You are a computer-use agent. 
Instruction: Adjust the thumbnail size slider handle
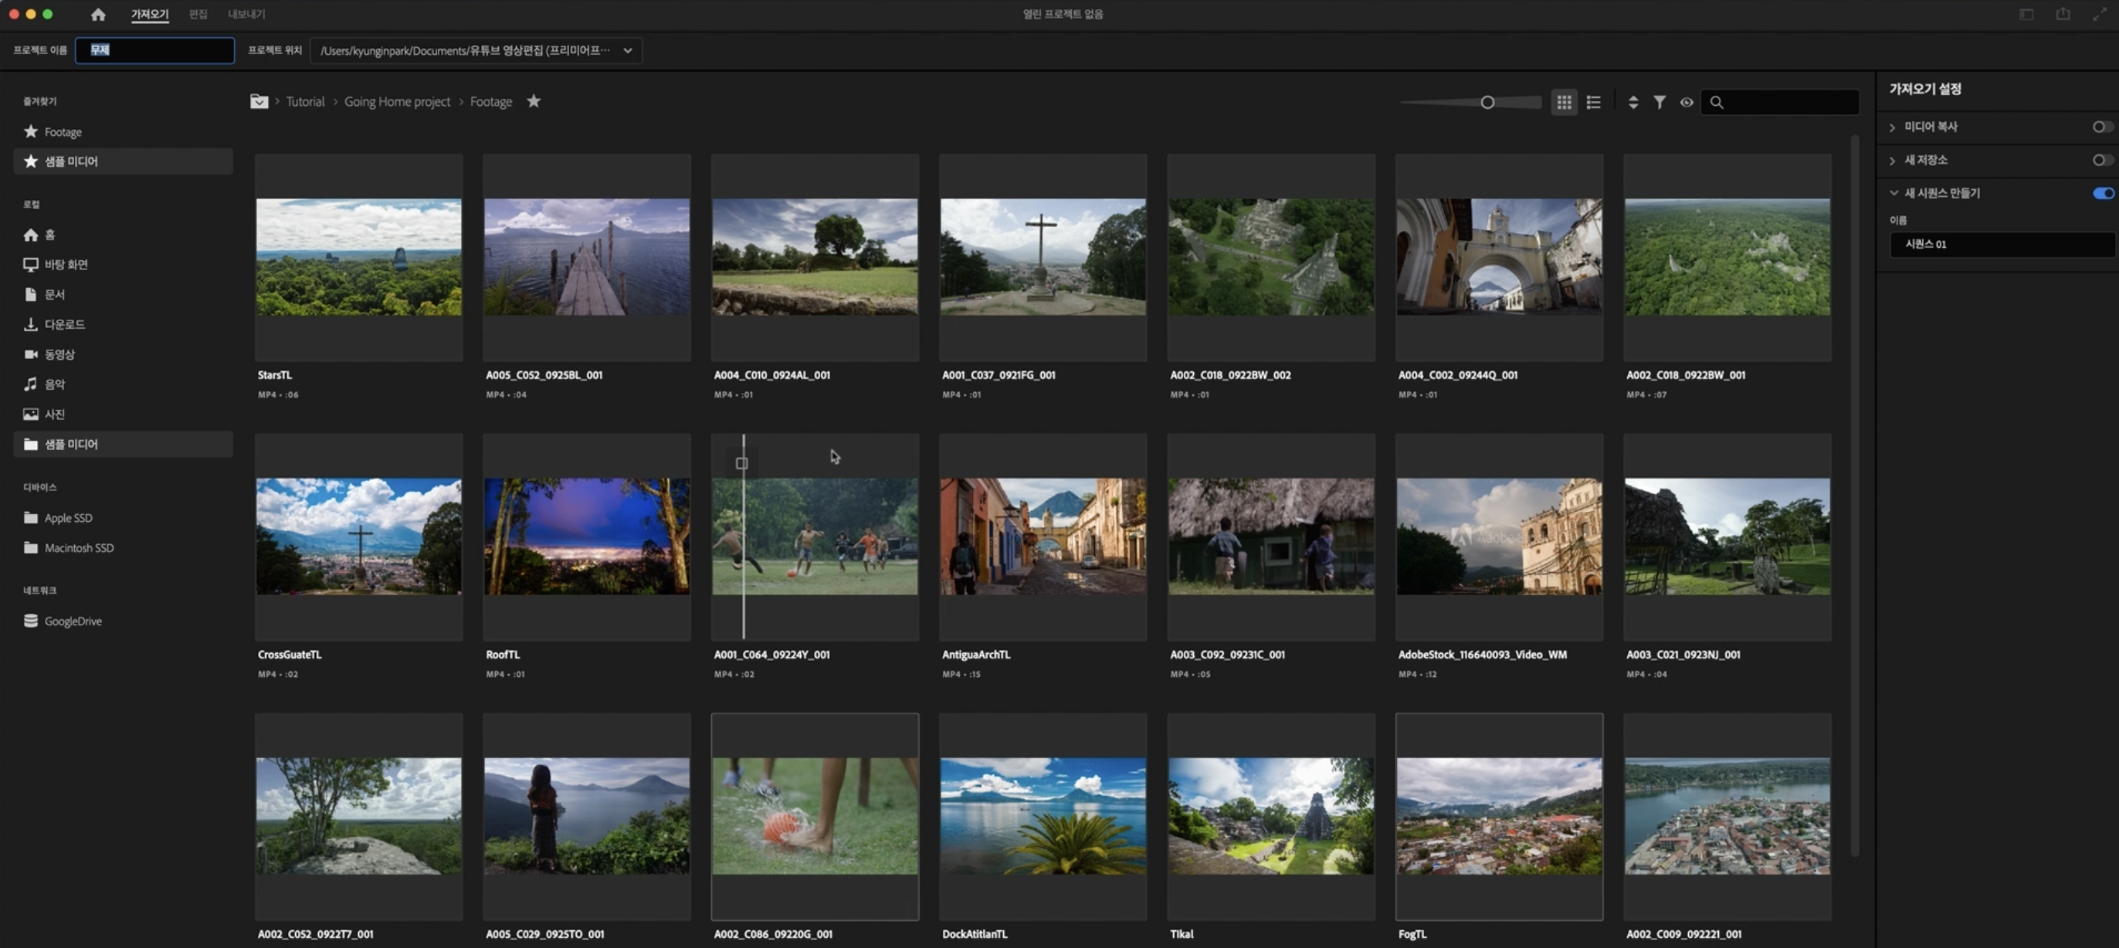1487,102
